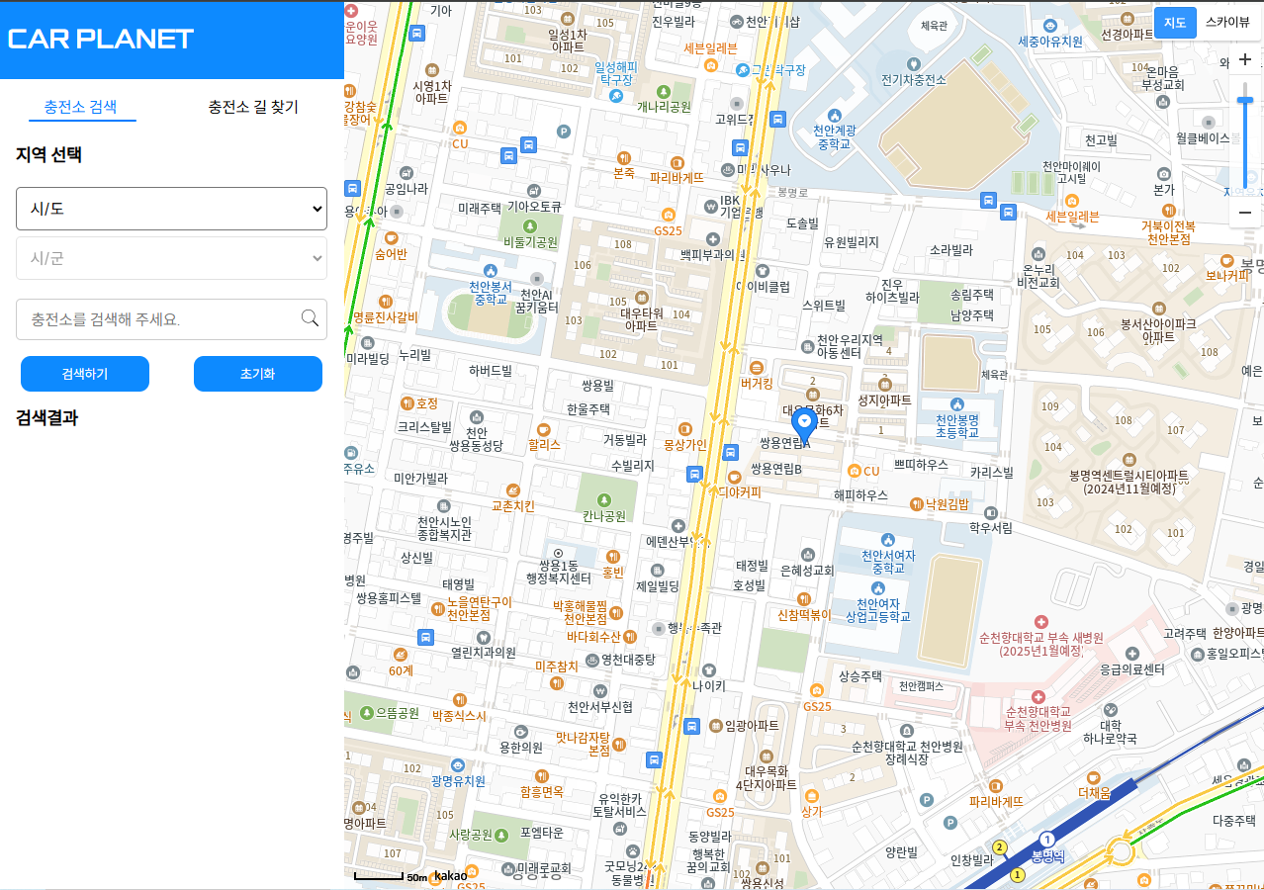Click the 천안여자 상업고등학교 label
Viewport: 1264px width, 890px height.
tap(878, 610)
